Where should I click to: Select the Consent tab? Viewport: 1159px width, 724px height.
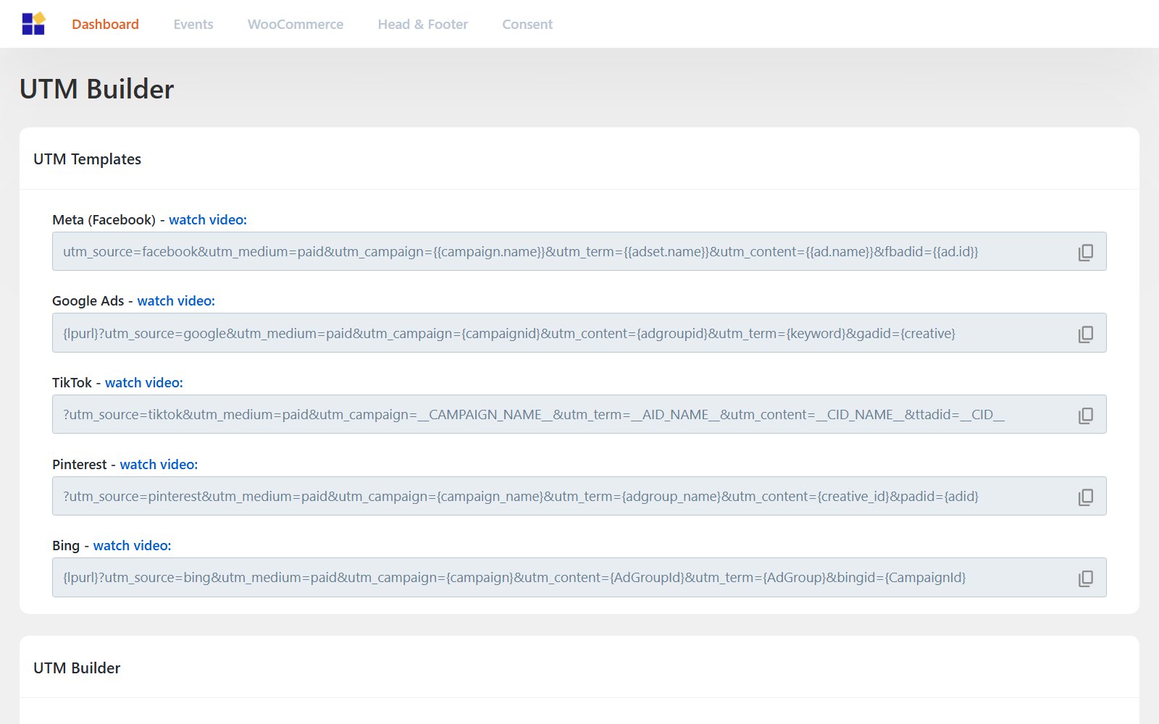coord(527,24)
